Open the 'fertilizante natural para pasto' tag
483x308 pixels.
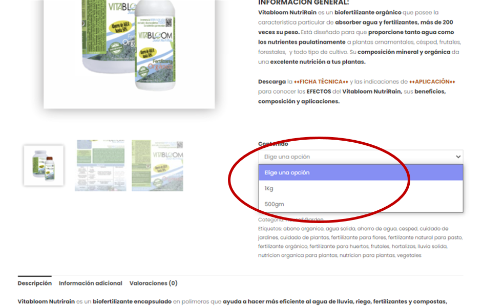[x=425, y=237]
